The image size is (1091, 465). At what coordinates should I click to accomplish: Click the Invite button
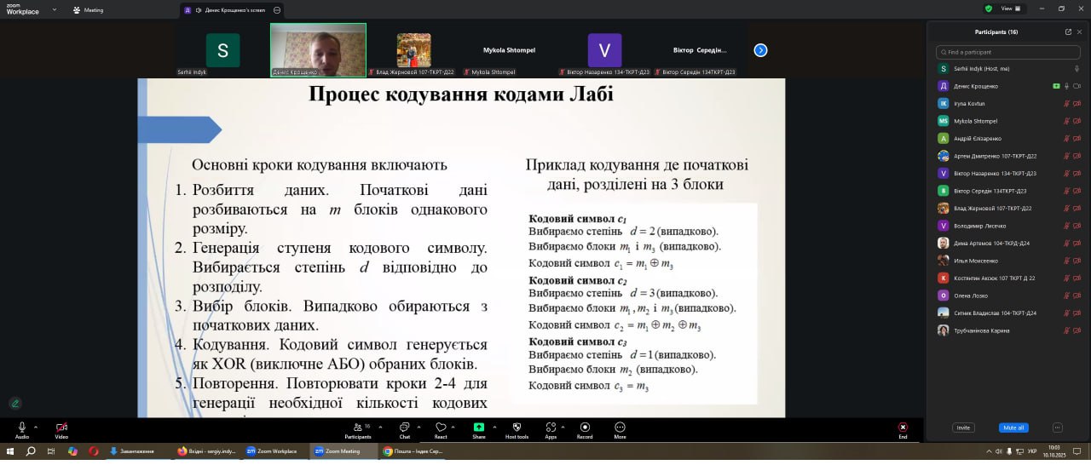(x=963, y=428)
